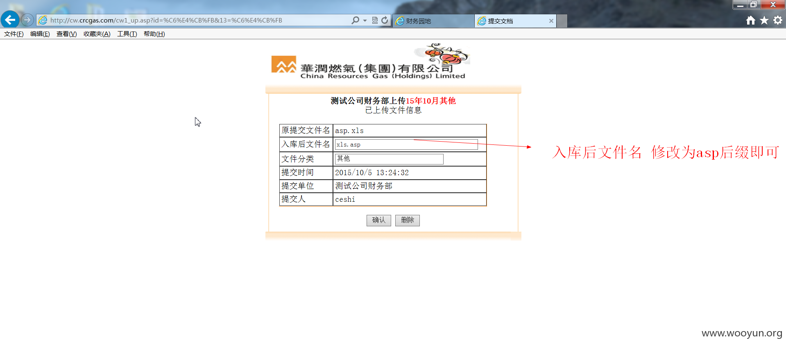Open the Favorites star icon
Image resolution: width=786 pixels, height=345 pixels.
pyautogui.click(x=764, y=20)
